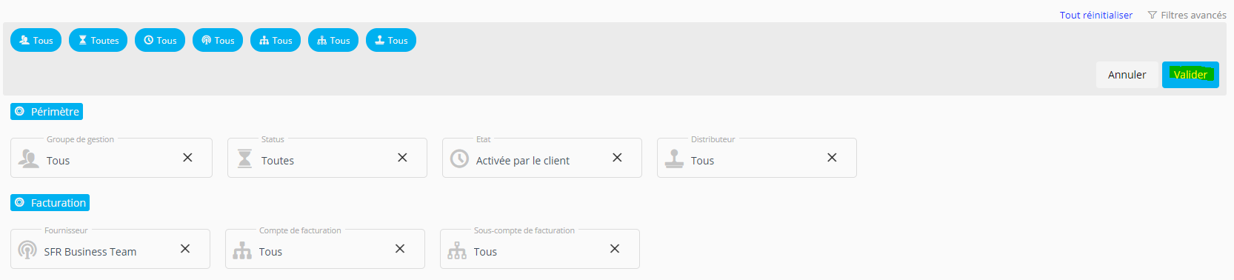Remove SFR Business Team supplier selection

(185, 249)
